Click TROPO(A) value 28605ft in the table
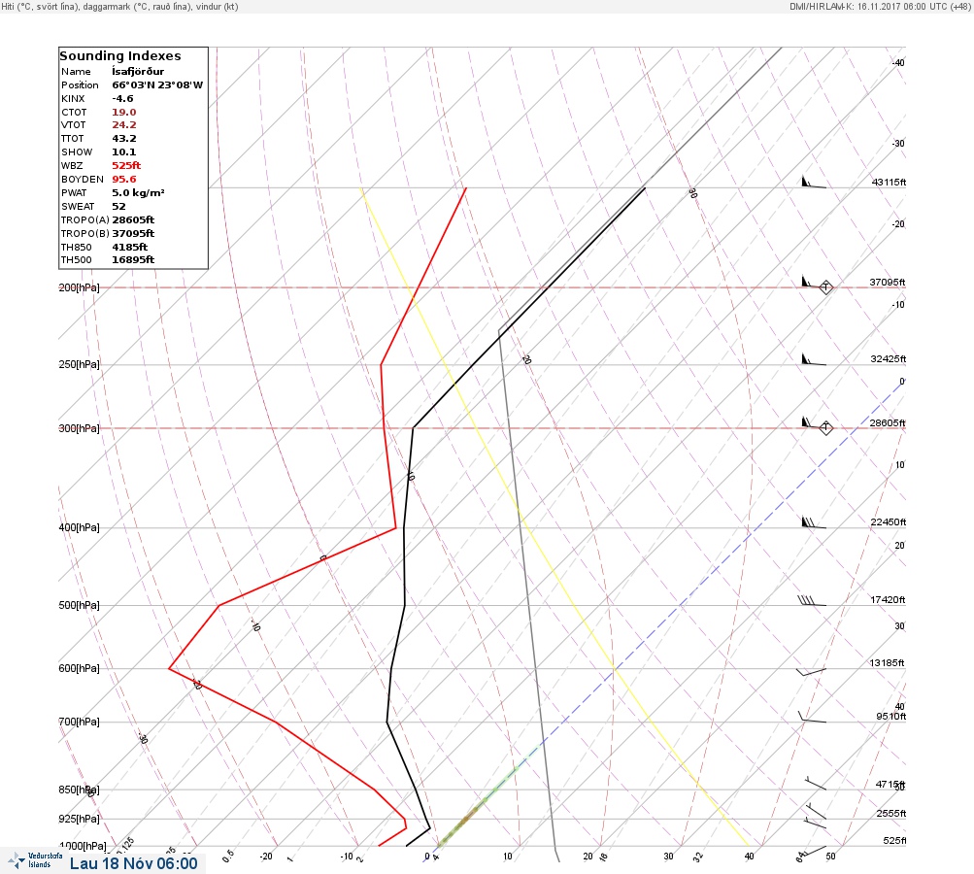This screenshot has height=874, width=974. (x=133, y=219)
